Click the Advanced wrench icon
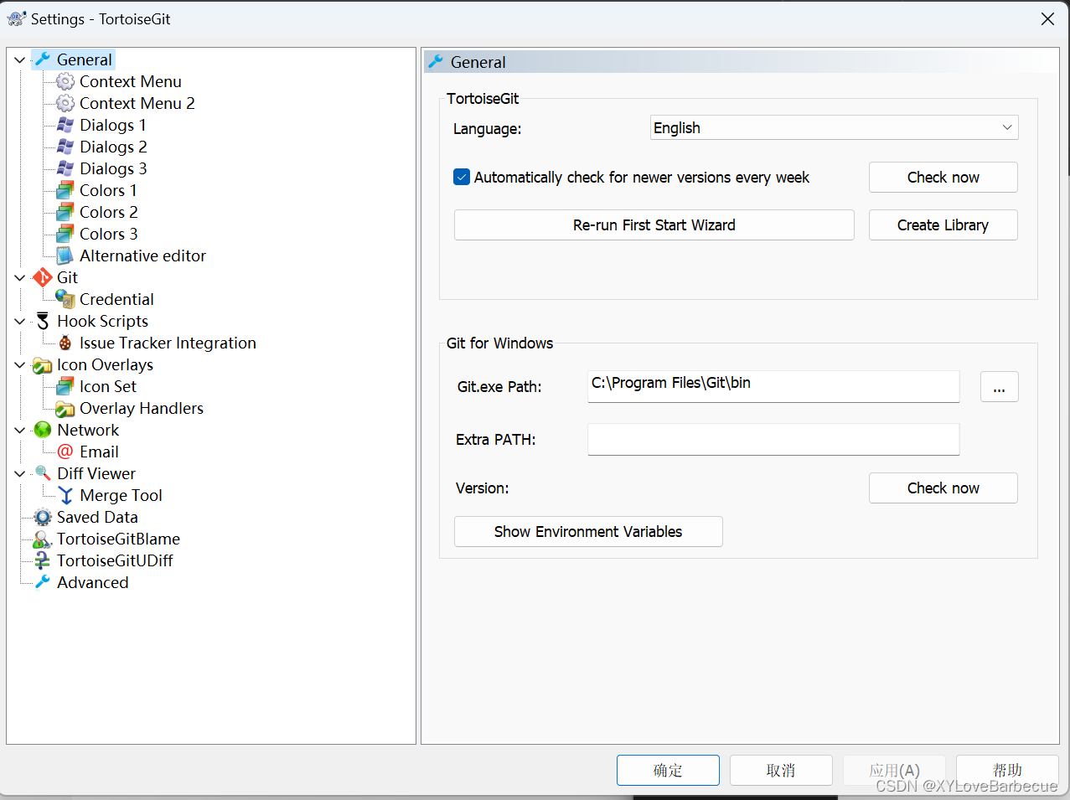 (43, 582)
